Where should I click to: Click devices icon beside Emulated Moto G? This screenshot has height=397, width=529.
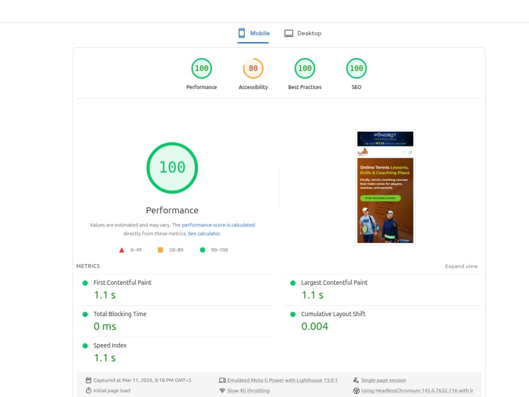tap(222, 380)
